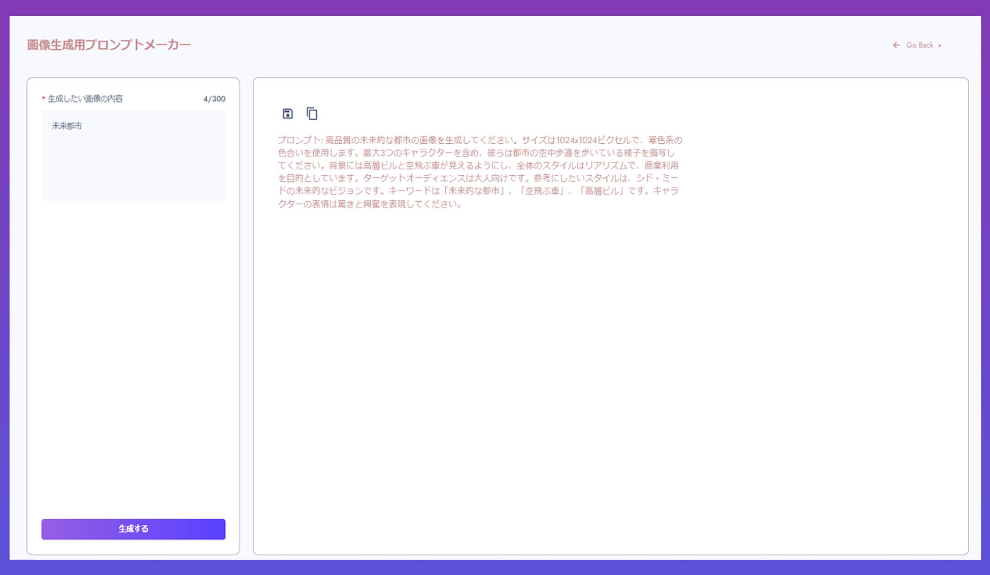Click the 1024x1024 size text in the output
The image size is (990, 575).
tap(576, 140)
